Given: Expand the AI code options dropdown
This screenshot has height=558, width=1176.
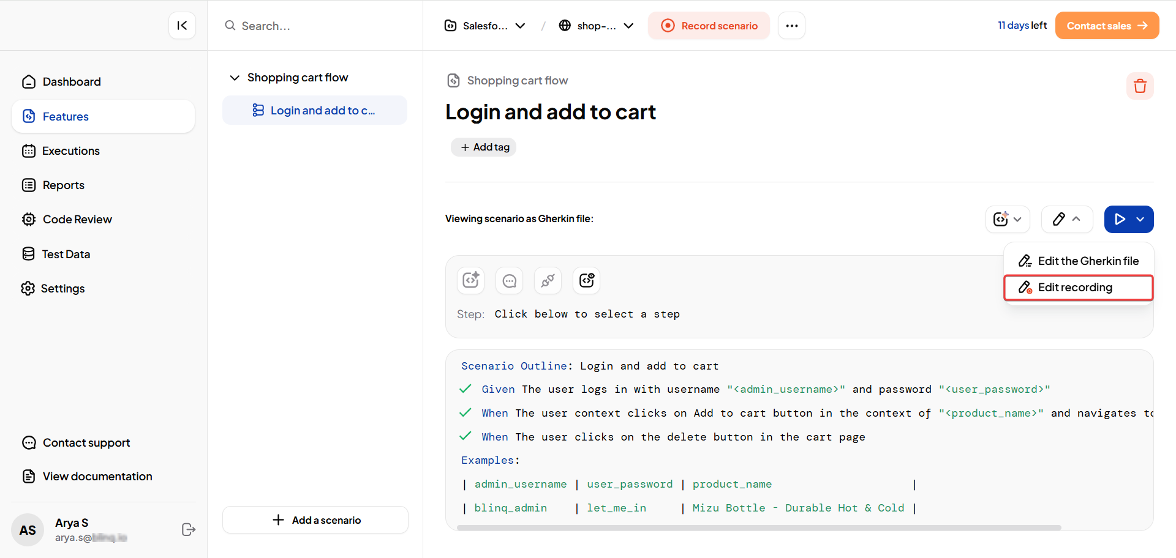Looking at the screenshot, I should coord(1008,219).
